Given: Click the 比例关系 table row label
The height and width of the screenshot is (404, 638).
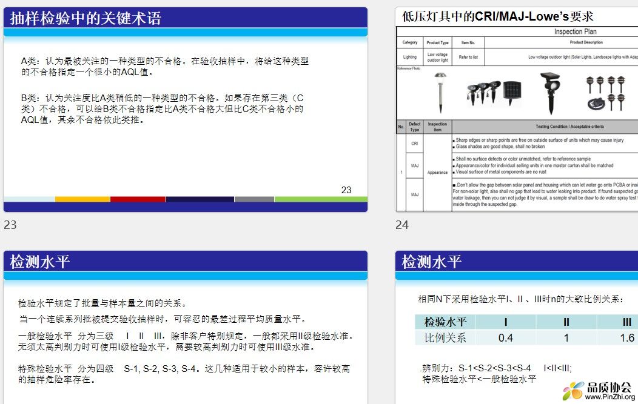Looking at the screenshot, I should pyautogui.click(x=445, y=338).
